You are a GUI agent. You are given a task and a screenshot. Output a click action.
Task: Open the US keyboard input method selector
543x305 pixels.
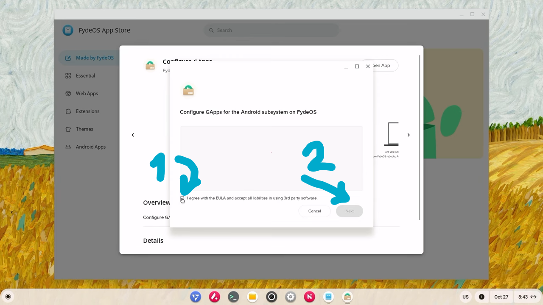click(x=465, y=297)
